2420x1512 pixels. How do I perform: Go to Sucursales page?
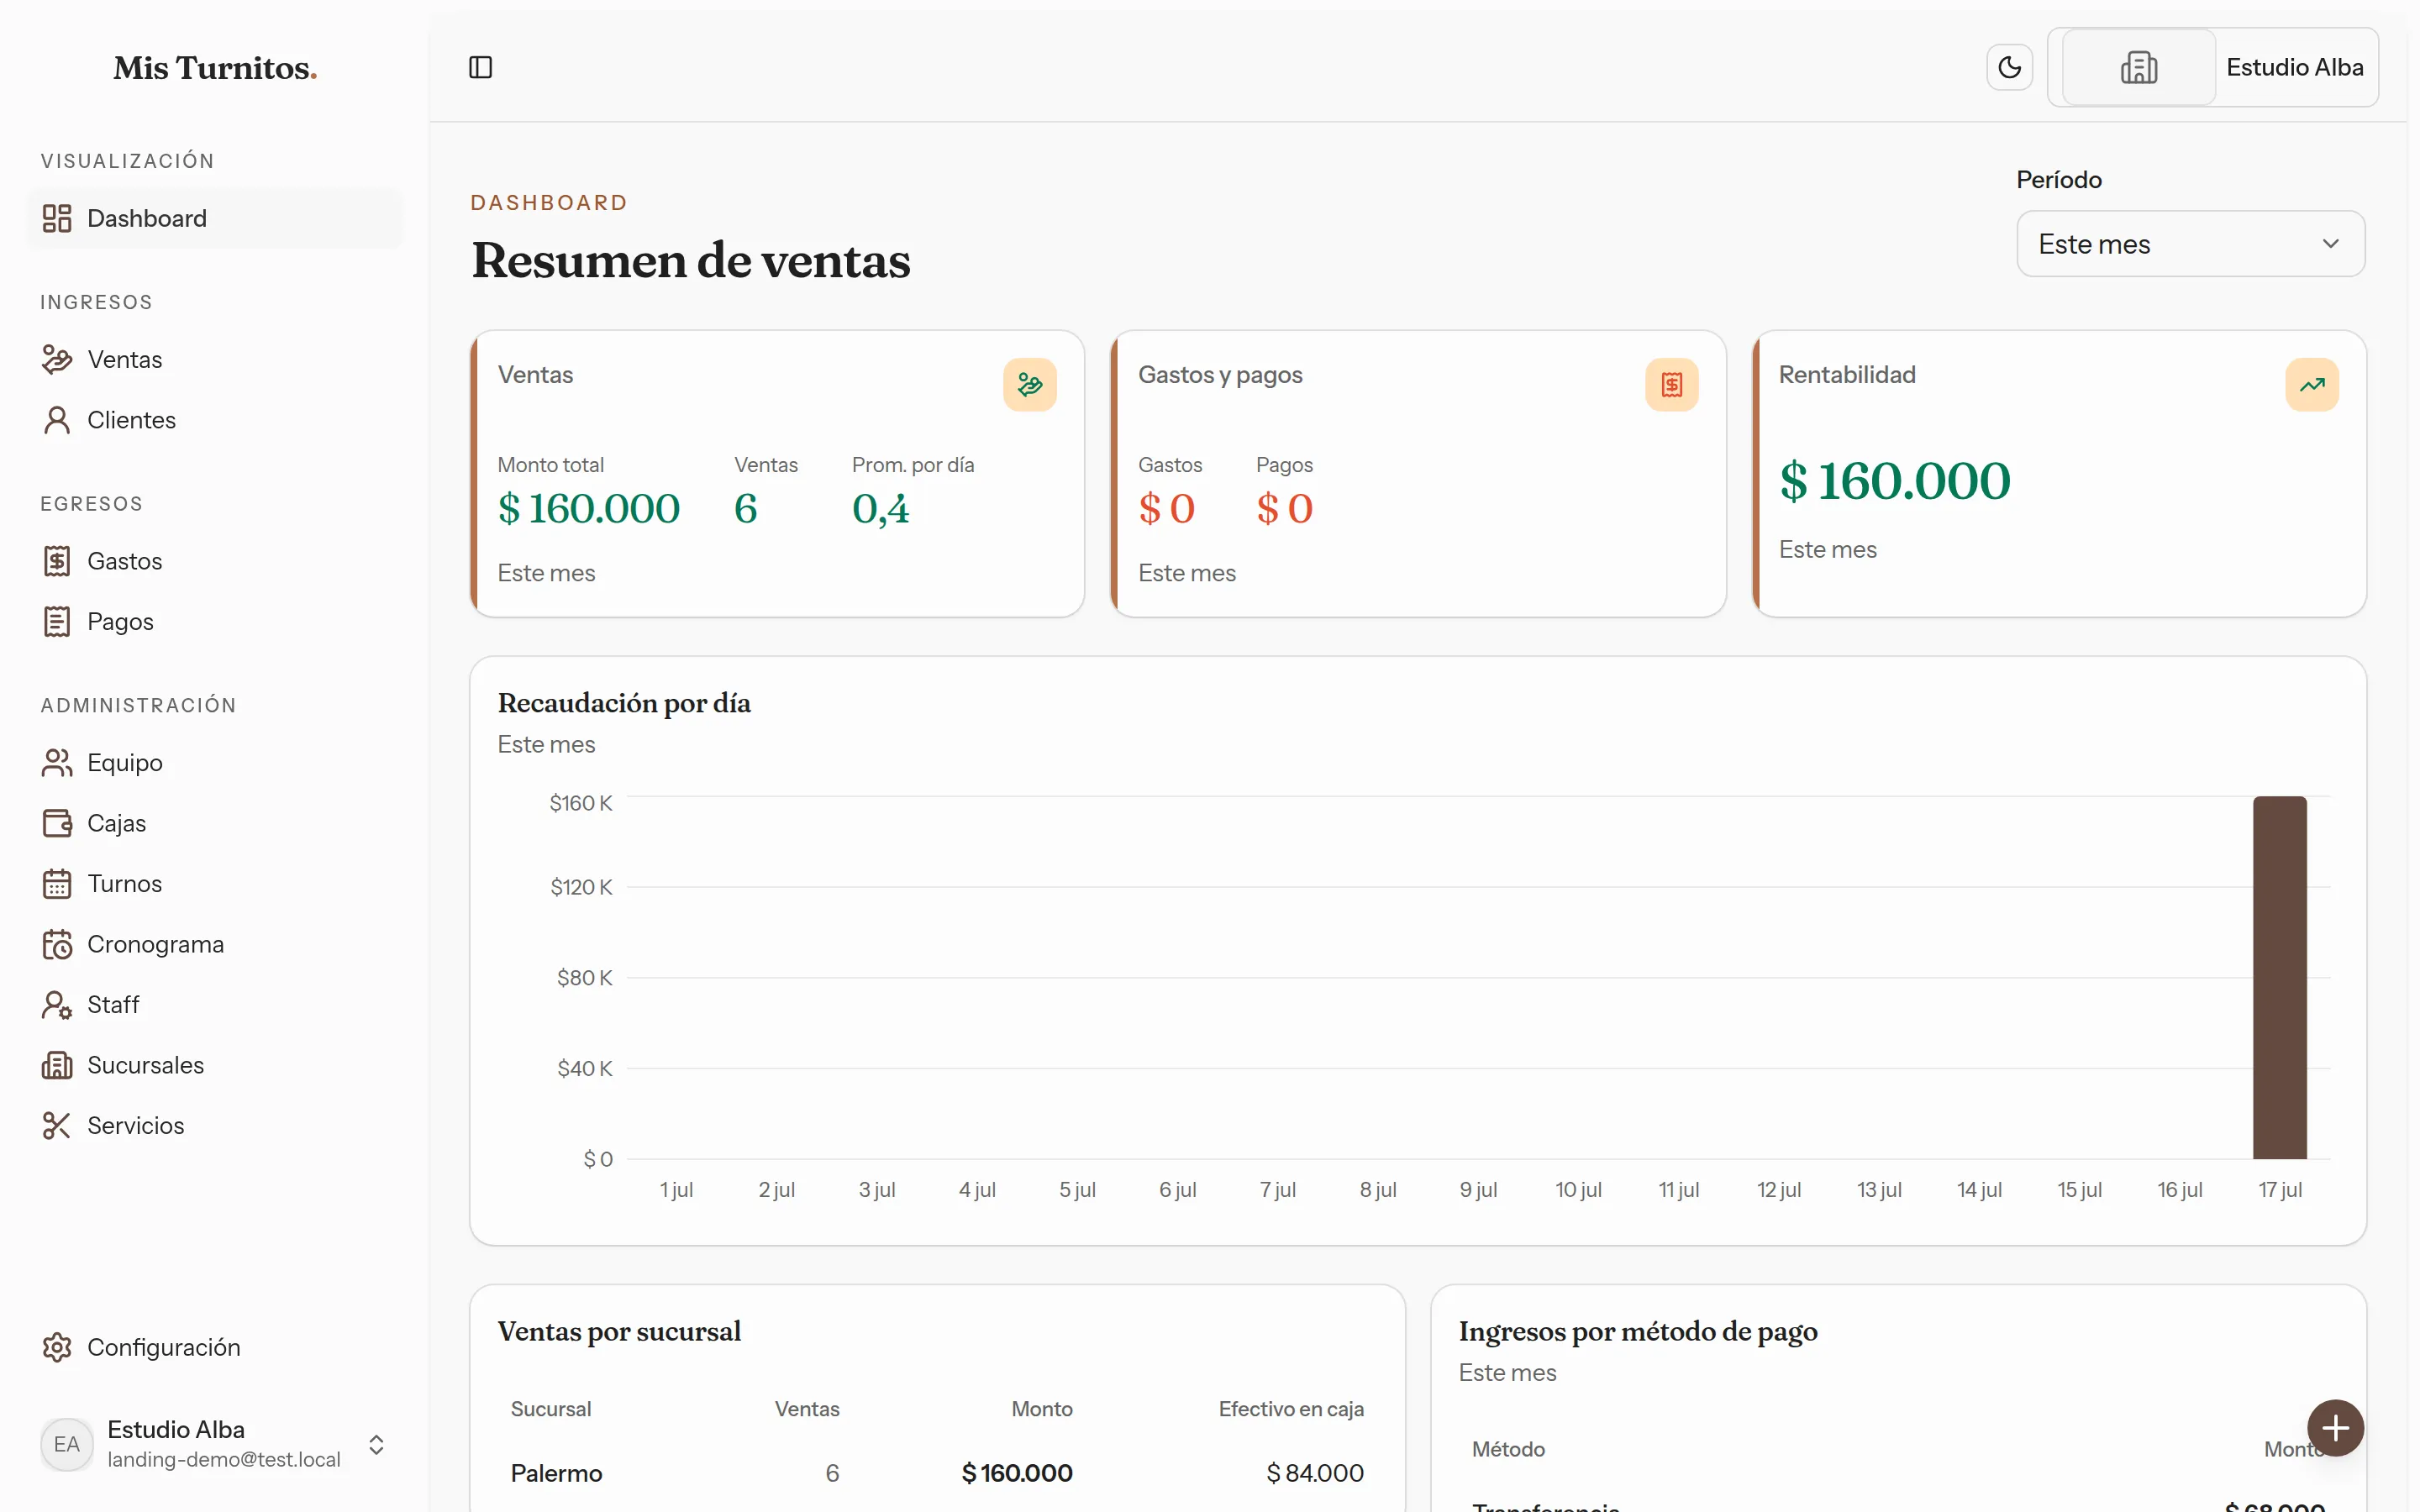(216, 1065)
